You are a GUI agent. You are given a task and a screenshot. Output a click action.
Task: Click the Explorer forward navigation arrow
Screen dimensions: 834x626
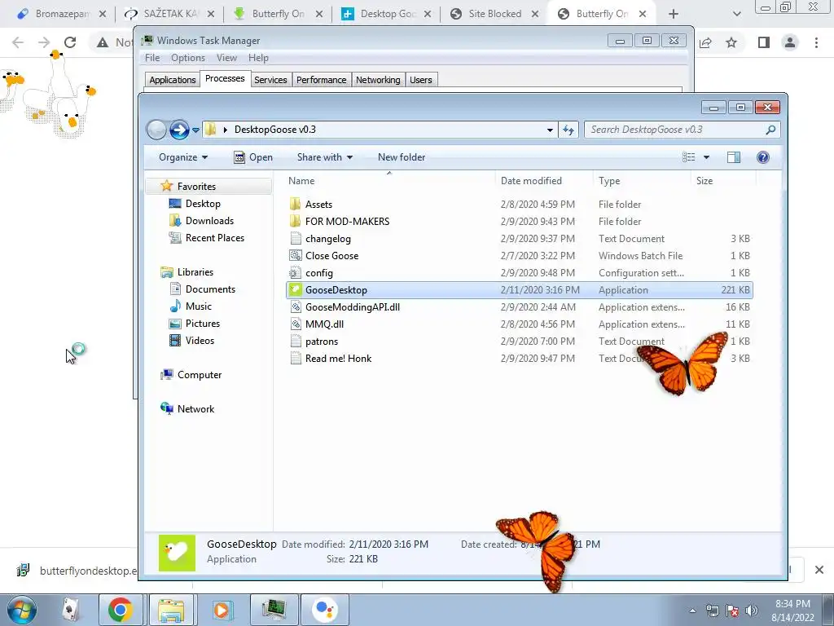tap(179, 130)
